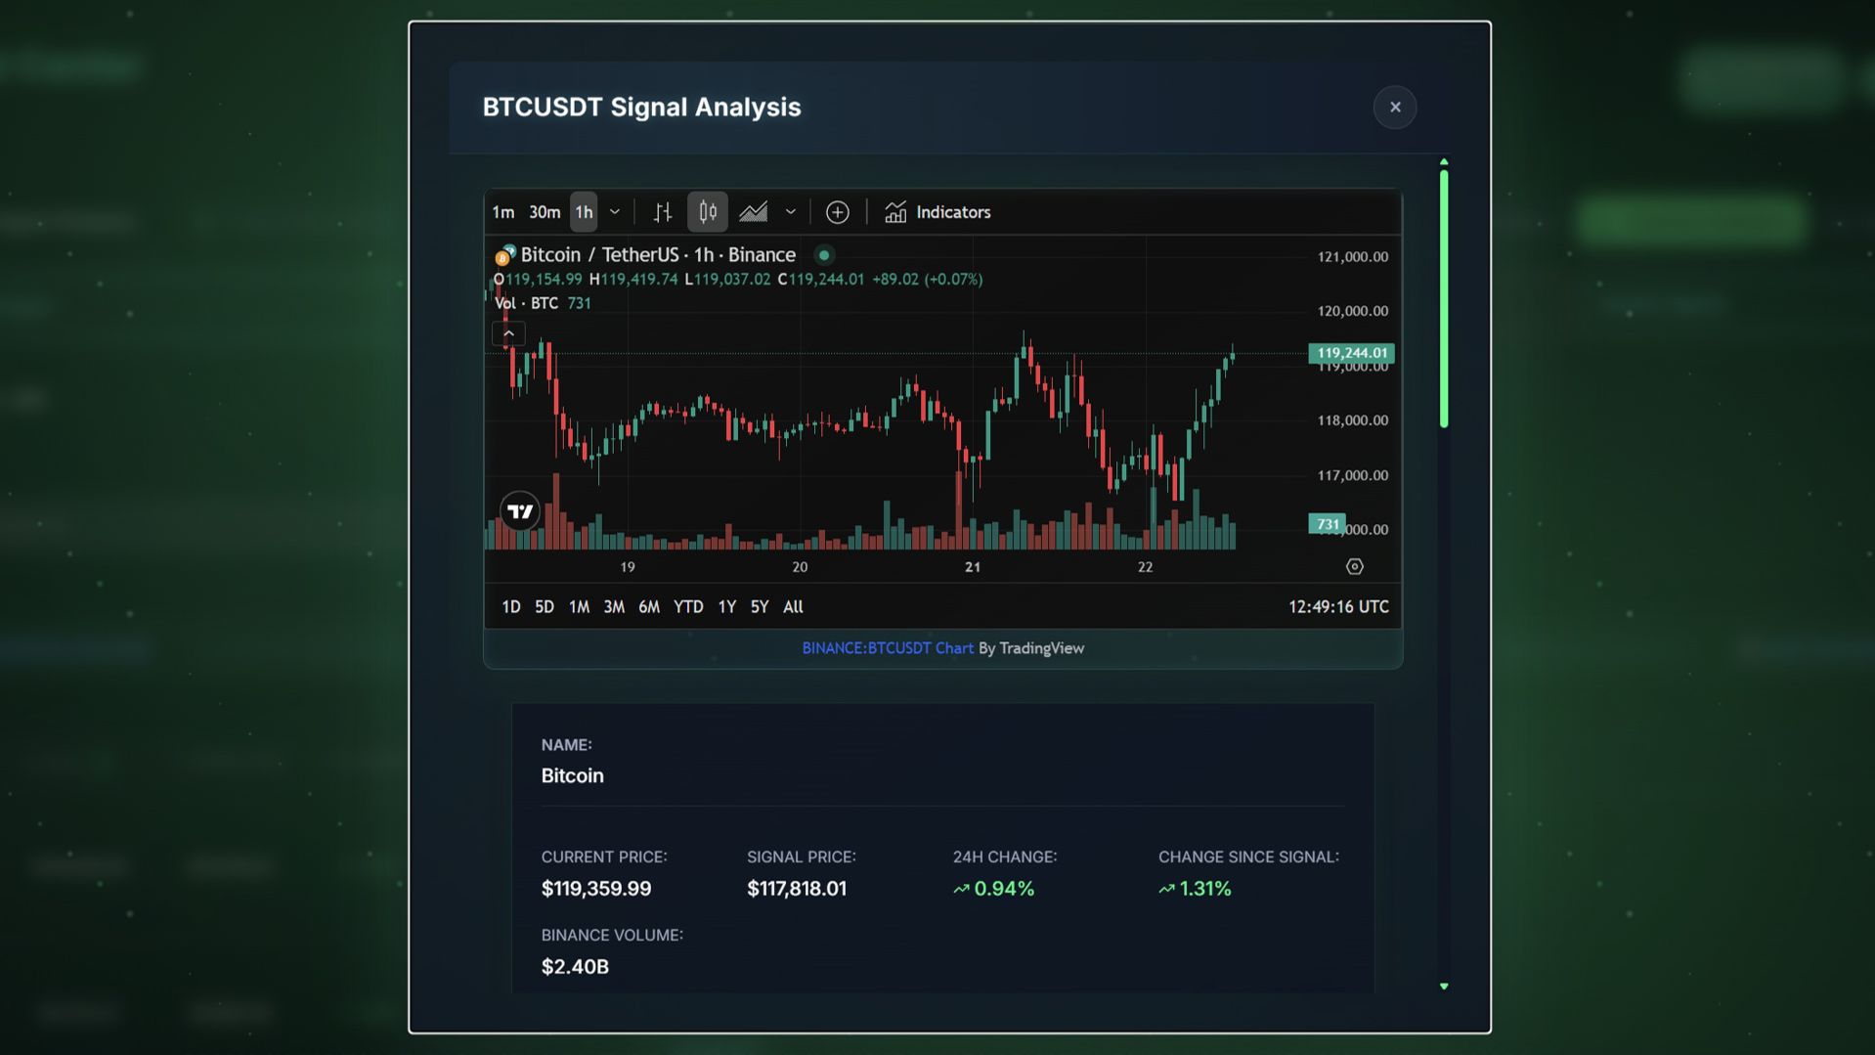Click the 119,244.01 current price label
Screen dimensions: 1875x1055
pos(1352,353)
